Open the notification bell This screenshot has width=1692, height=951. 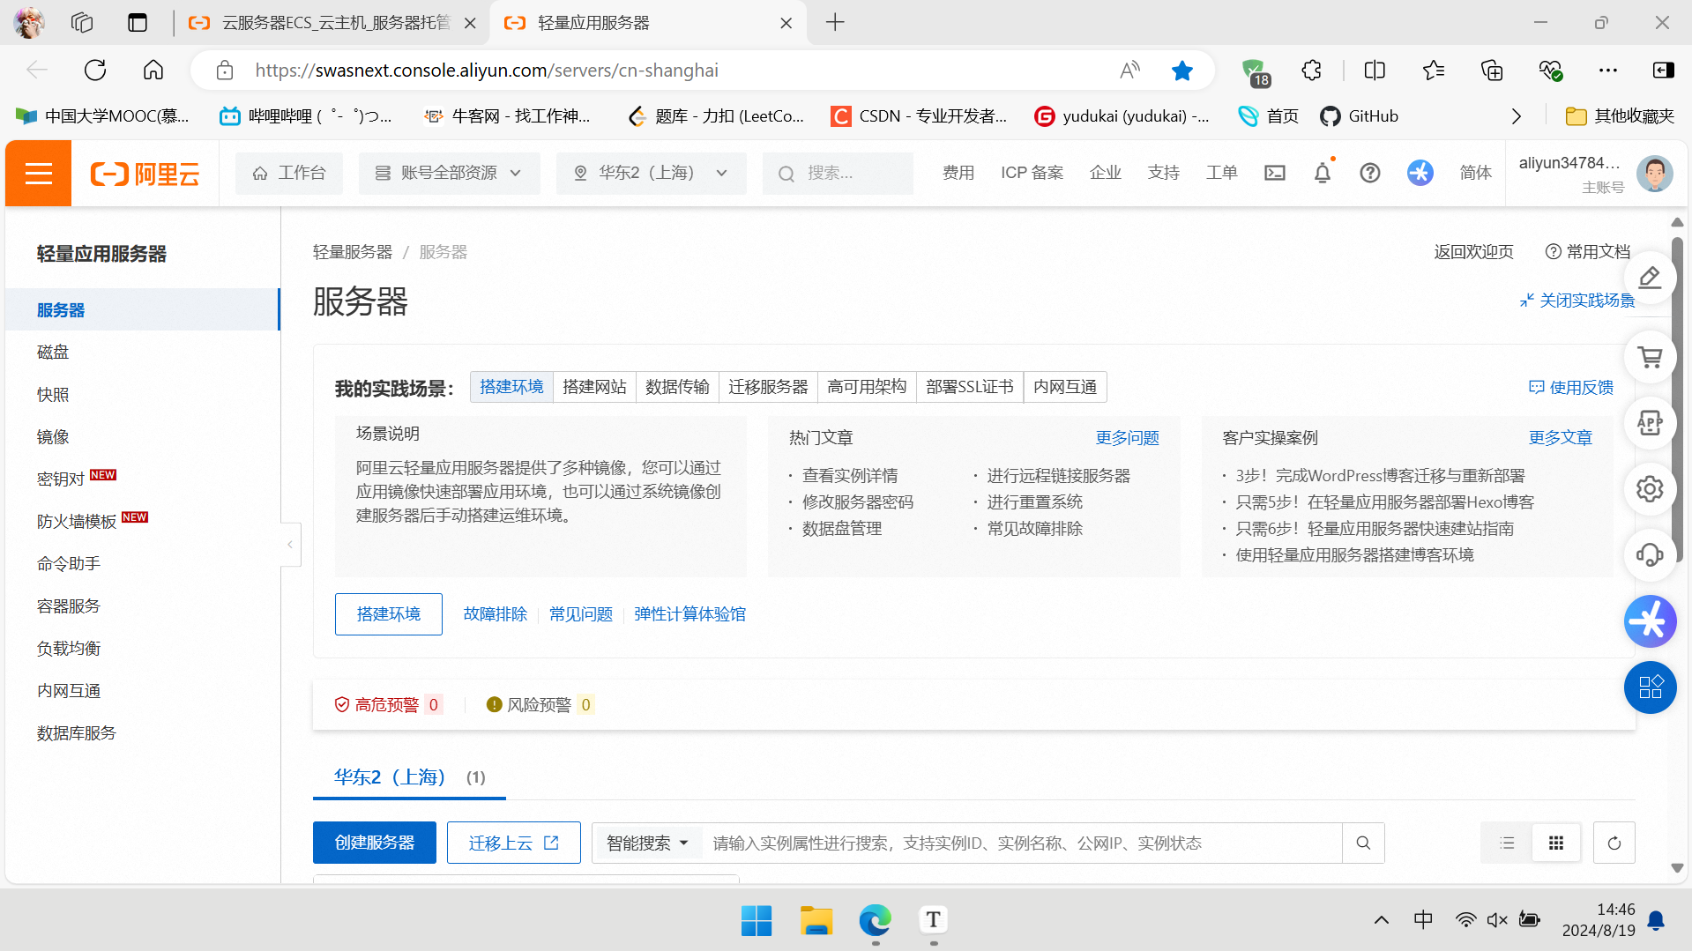[x=1323, y=173]
